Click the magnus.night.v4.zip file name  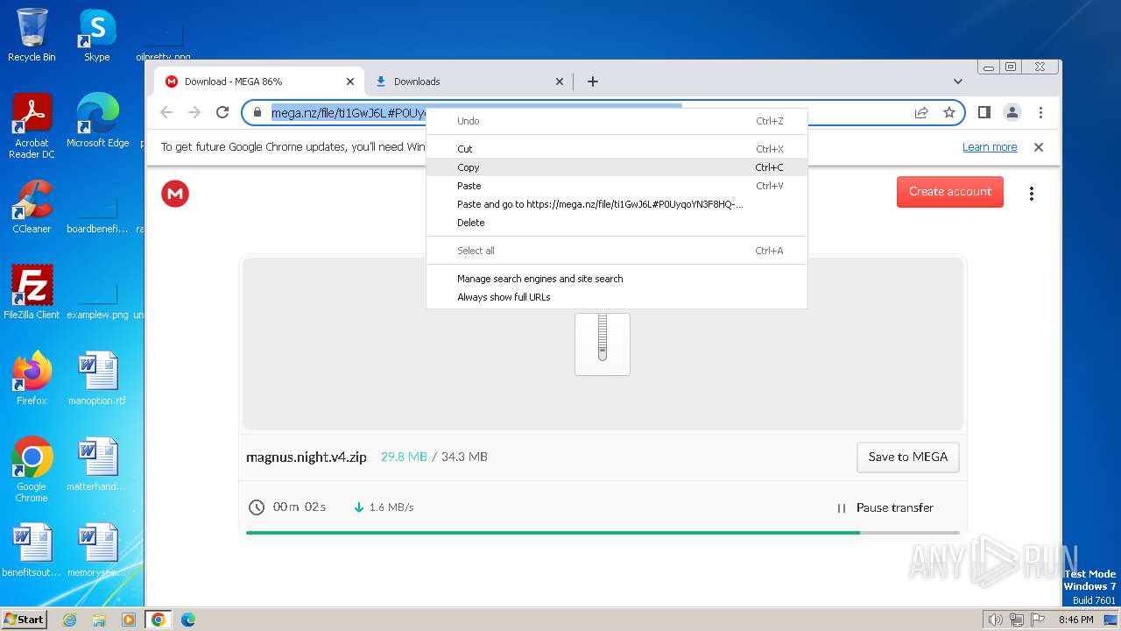click(307, 457)
